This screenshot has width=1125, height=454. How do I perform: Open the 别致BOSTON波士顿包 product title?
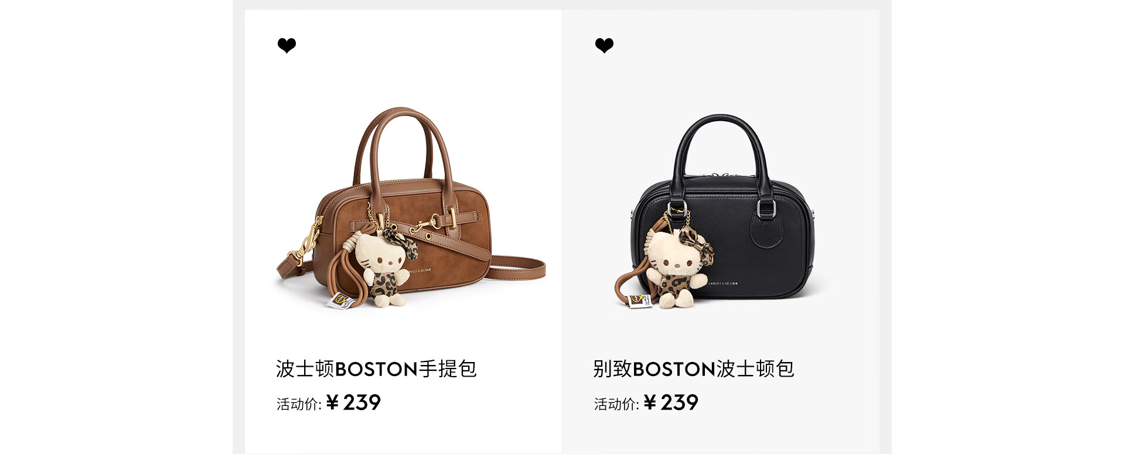click(x=694, y=368)
